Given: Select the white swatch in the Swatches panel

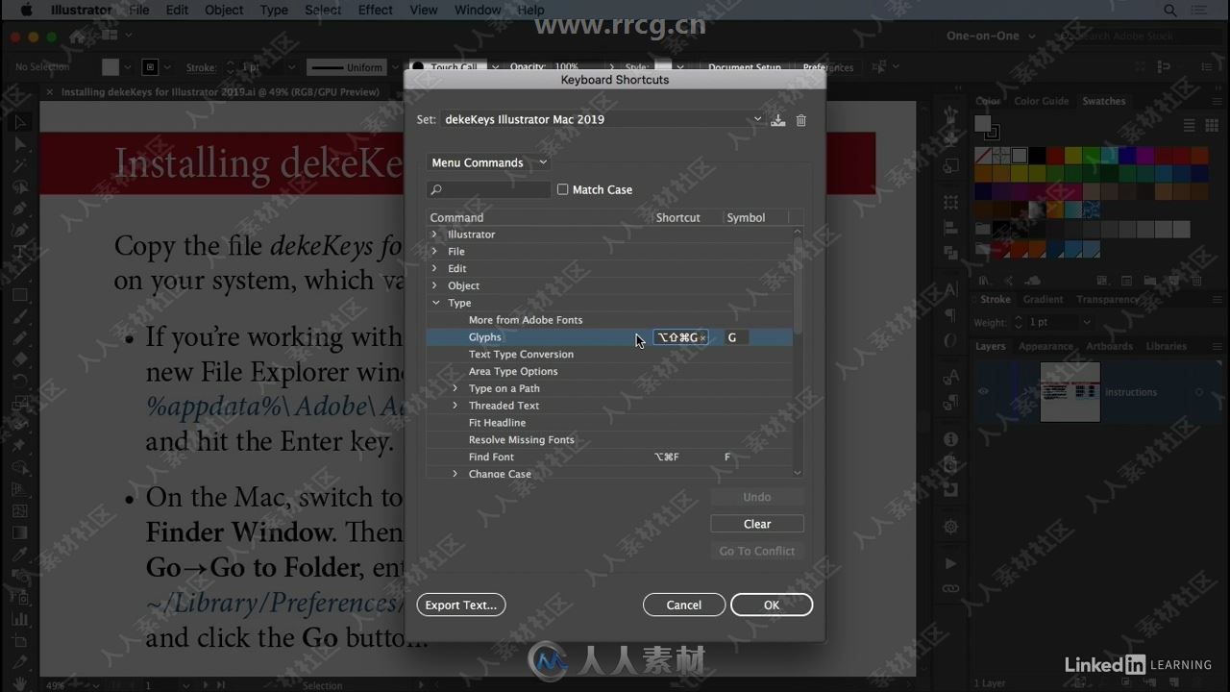Looking at the screenshot, I should tap(1020, 156).
